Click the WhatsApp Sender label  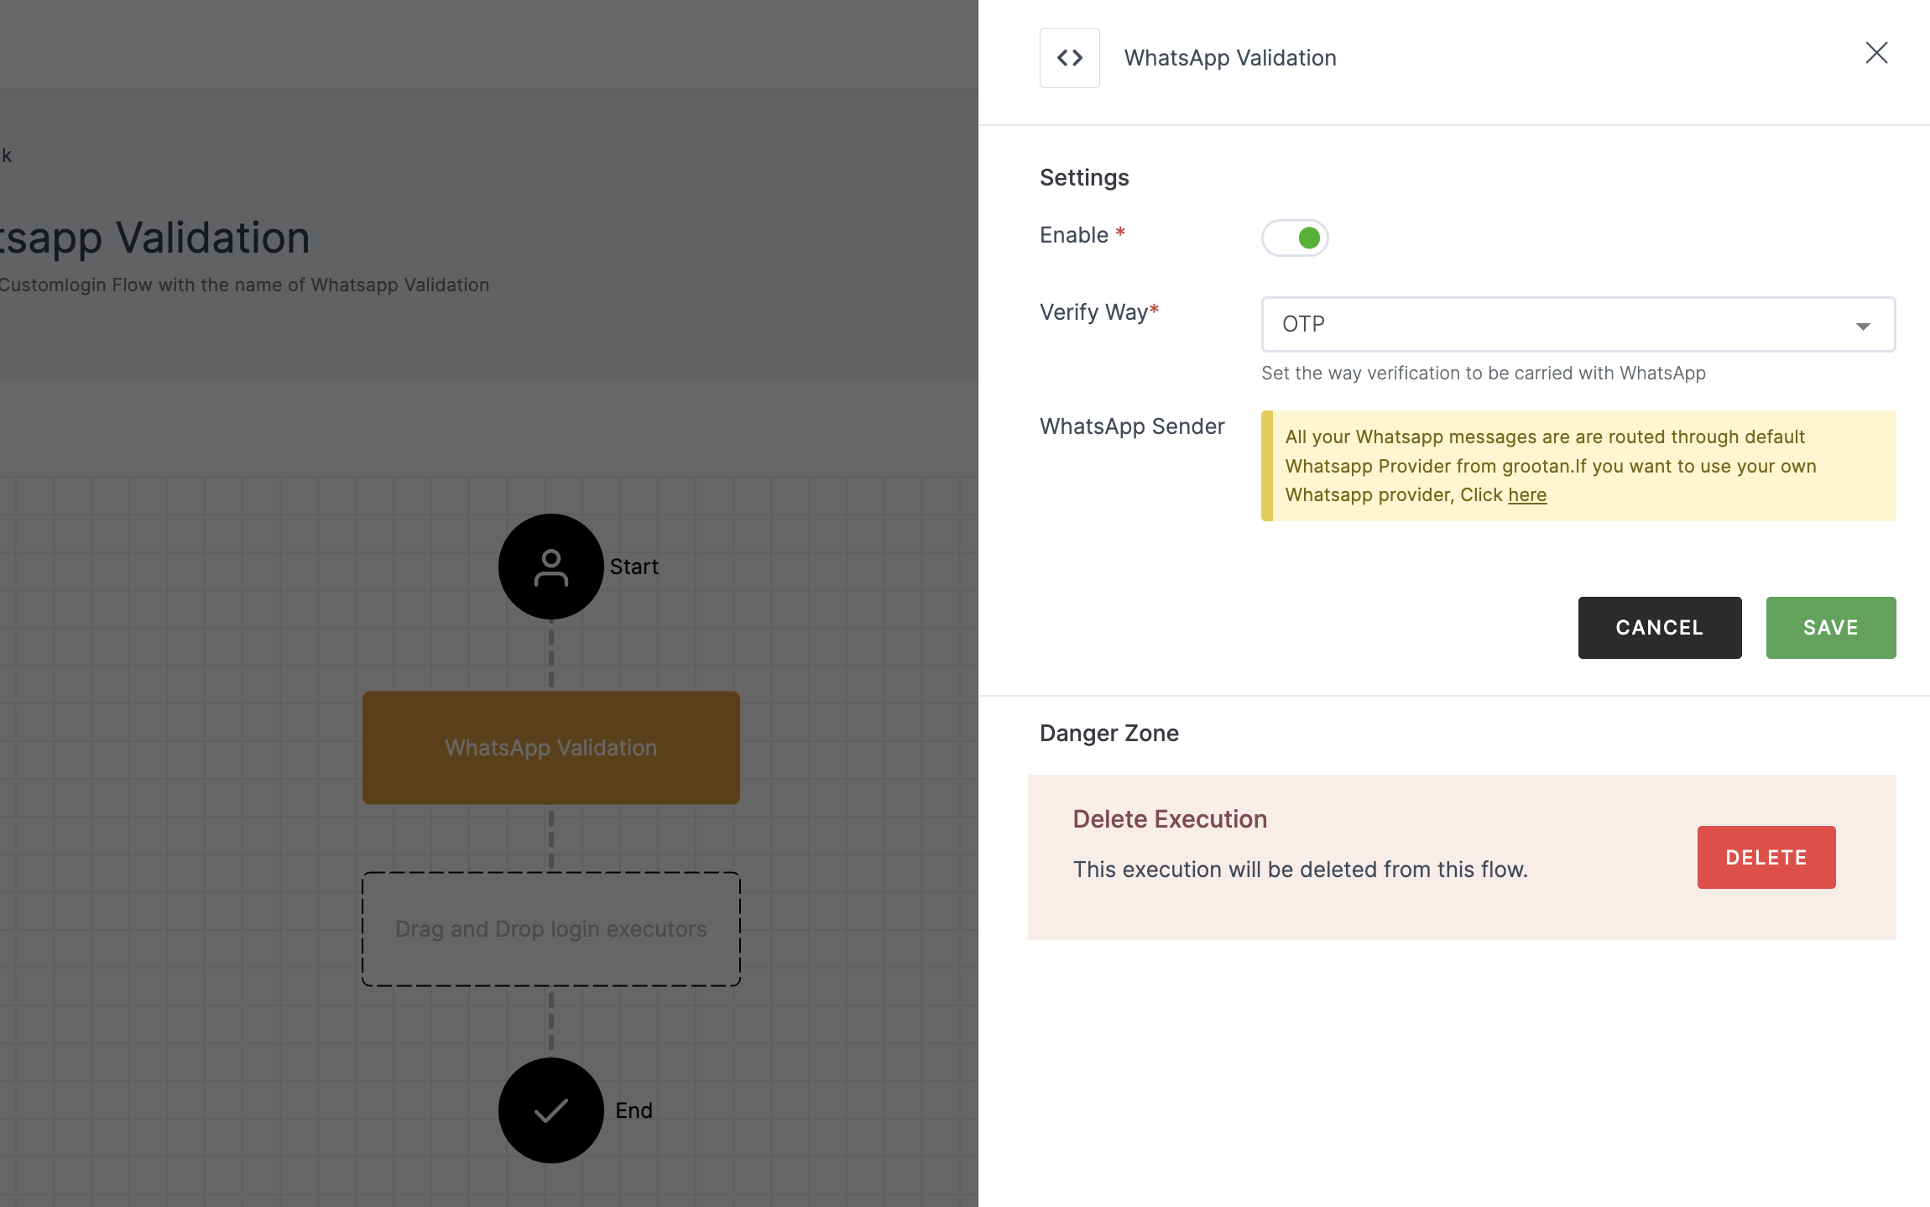click(x=1132, y=426)
